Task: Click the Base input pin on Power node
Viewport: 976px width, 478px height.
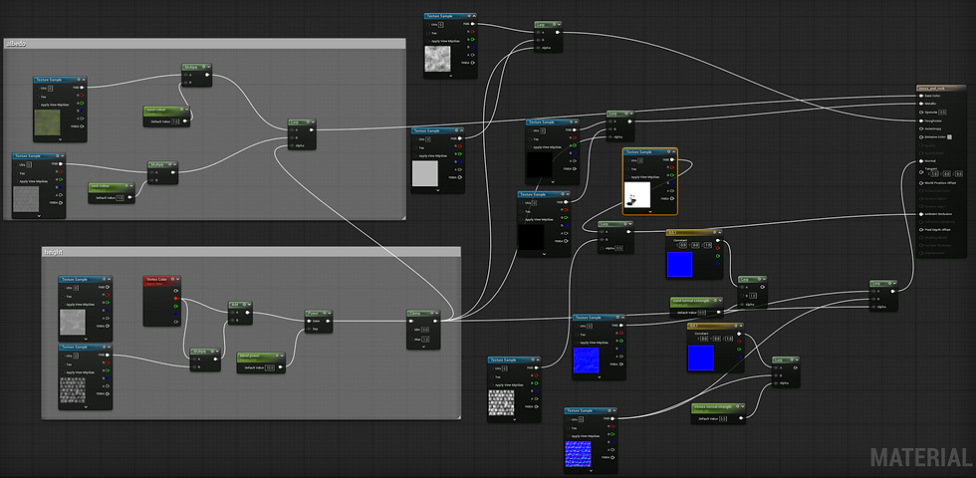Action: (308, 321)
